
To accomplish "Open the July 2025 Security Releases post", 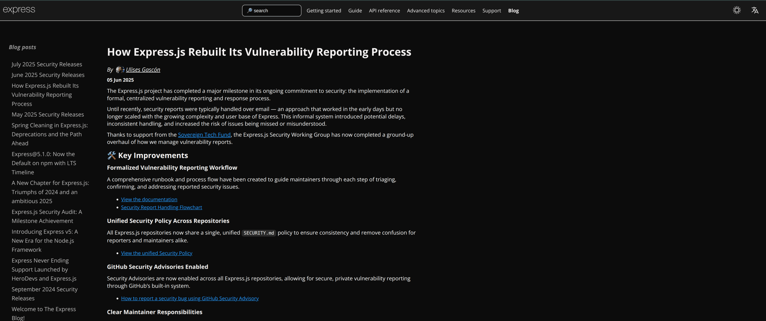I will click(x=47, y=64).
